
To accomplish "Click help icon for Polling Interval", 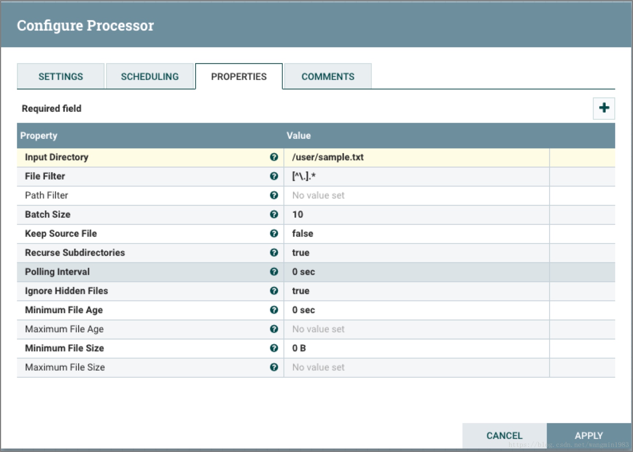I will coord(274,272).
